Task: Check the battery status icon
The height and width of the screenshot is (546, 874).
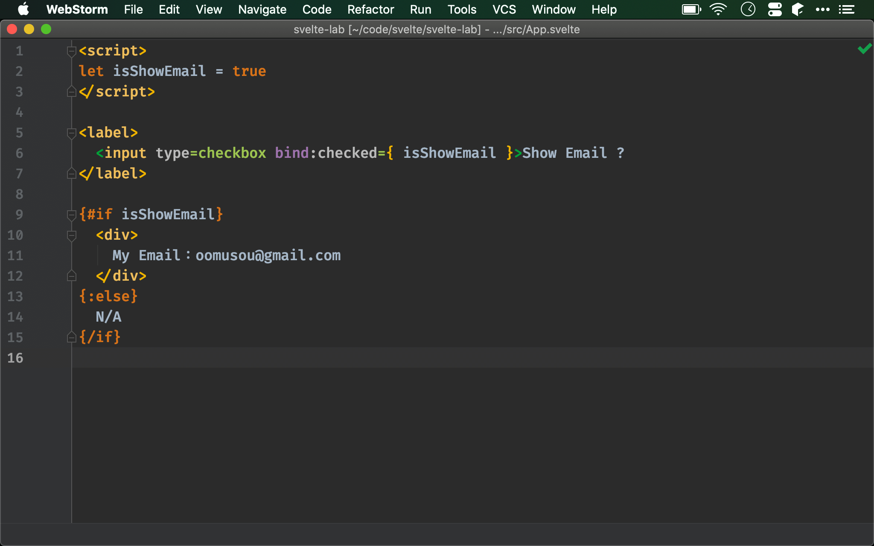Action: coord(691,9)
